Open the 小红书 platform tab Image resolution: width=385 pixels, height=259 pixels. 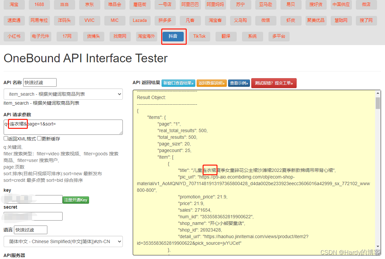[x=14, y=36]
